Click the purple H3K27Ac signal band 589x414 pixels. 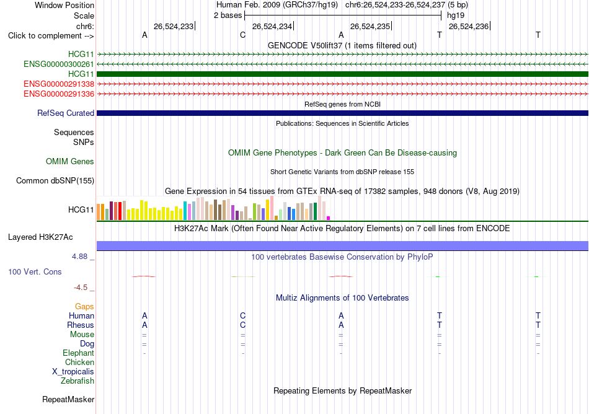point(342,246)
